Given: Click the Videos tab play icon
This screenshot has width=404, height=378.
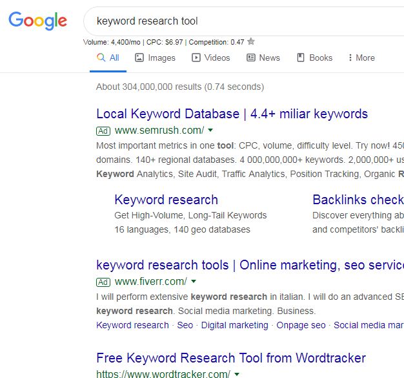Looking at the screenshot, I should point(196,58).
